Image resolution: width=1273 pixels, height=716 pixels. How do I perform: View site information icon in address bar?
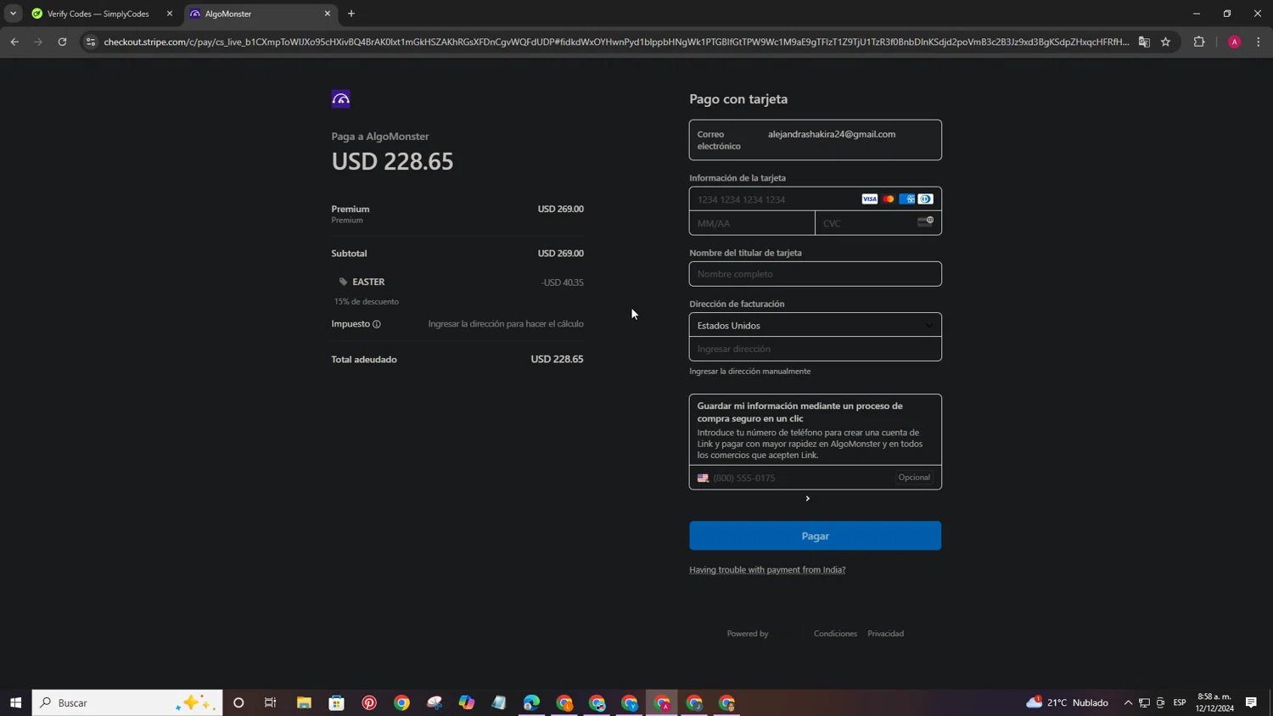[91, 42]
